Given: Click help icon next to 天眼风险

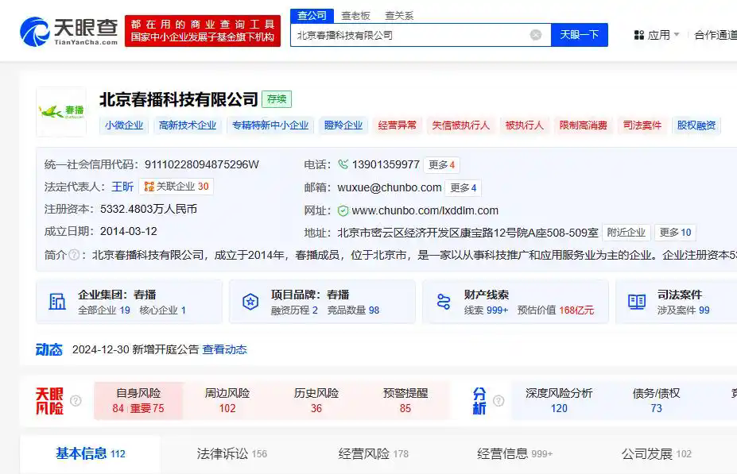Looking at the screenshot, I should coord(76,401).
